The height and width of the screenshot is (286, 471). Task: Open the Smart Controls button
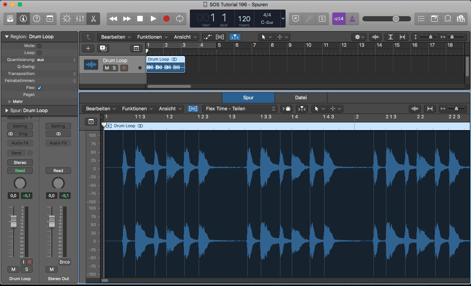click(67, 18)
